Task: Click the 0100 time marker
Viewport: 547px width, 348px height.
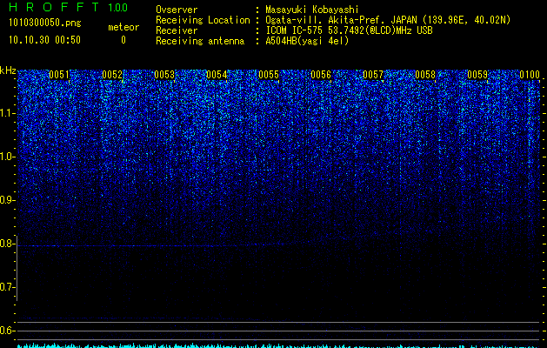Action: coord(530,75)
